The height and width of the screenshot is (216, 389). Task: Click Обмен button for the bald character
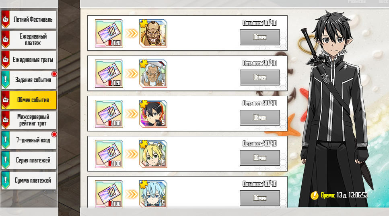coord(260,37)
